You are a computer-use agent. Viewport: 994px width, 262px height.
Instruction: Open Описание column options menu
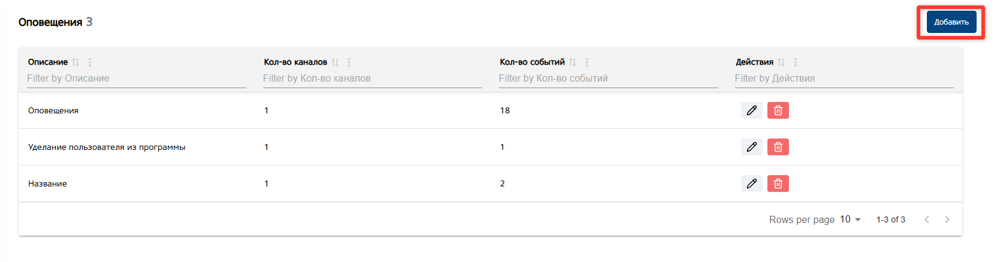(90, 62)
